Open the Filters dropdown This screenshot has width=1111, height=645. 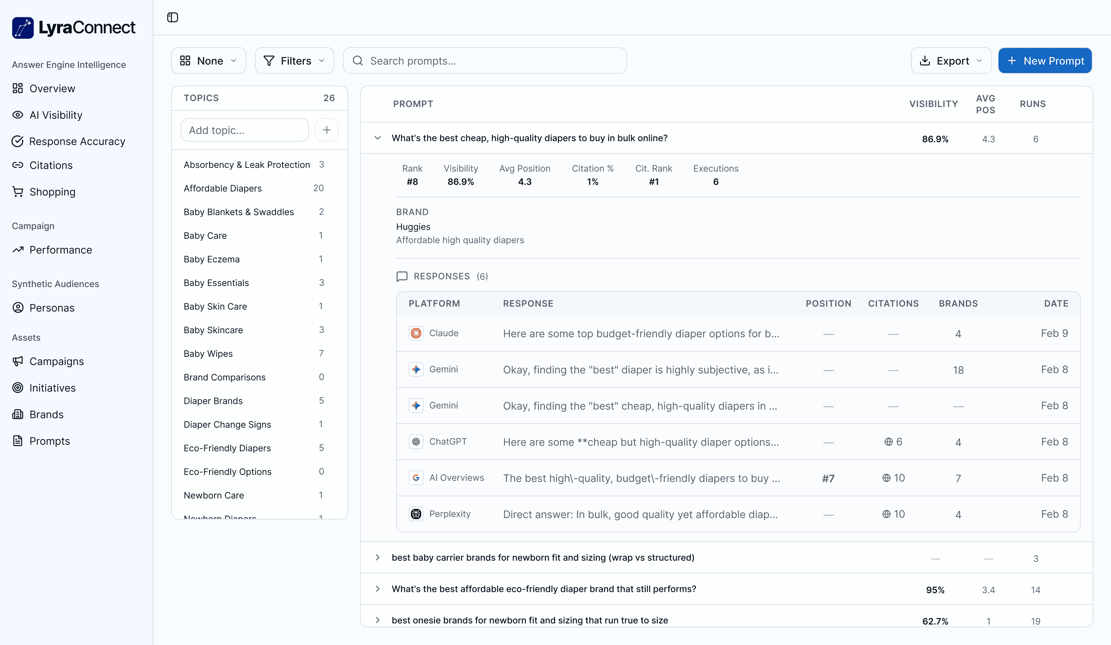(x=294, y=61)
